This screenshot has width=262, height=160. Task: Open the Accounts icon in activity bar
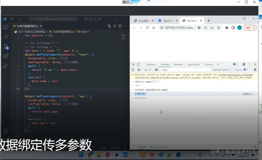coord(6,131)
